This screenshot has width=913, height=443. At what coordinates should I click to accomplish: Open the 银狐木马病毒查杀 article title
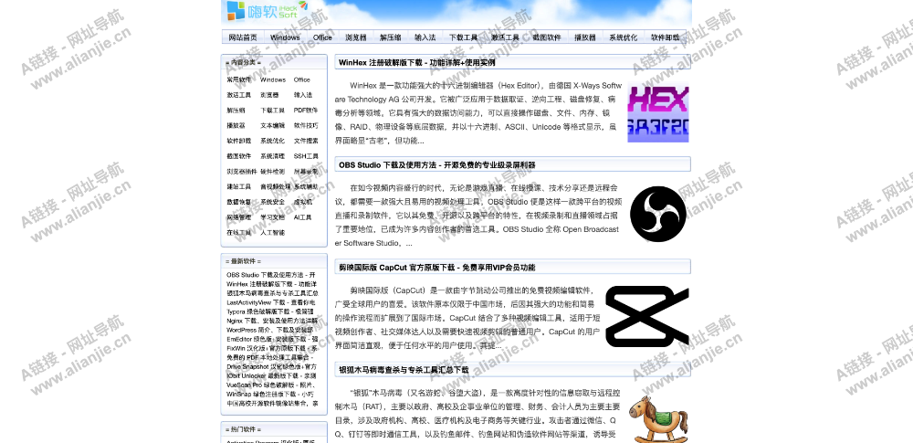(404, 370)
